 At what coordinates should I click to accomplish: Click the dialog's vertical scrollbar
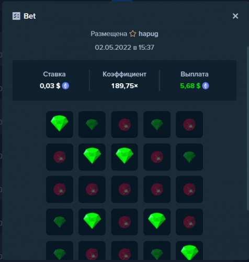coord(248,128)
